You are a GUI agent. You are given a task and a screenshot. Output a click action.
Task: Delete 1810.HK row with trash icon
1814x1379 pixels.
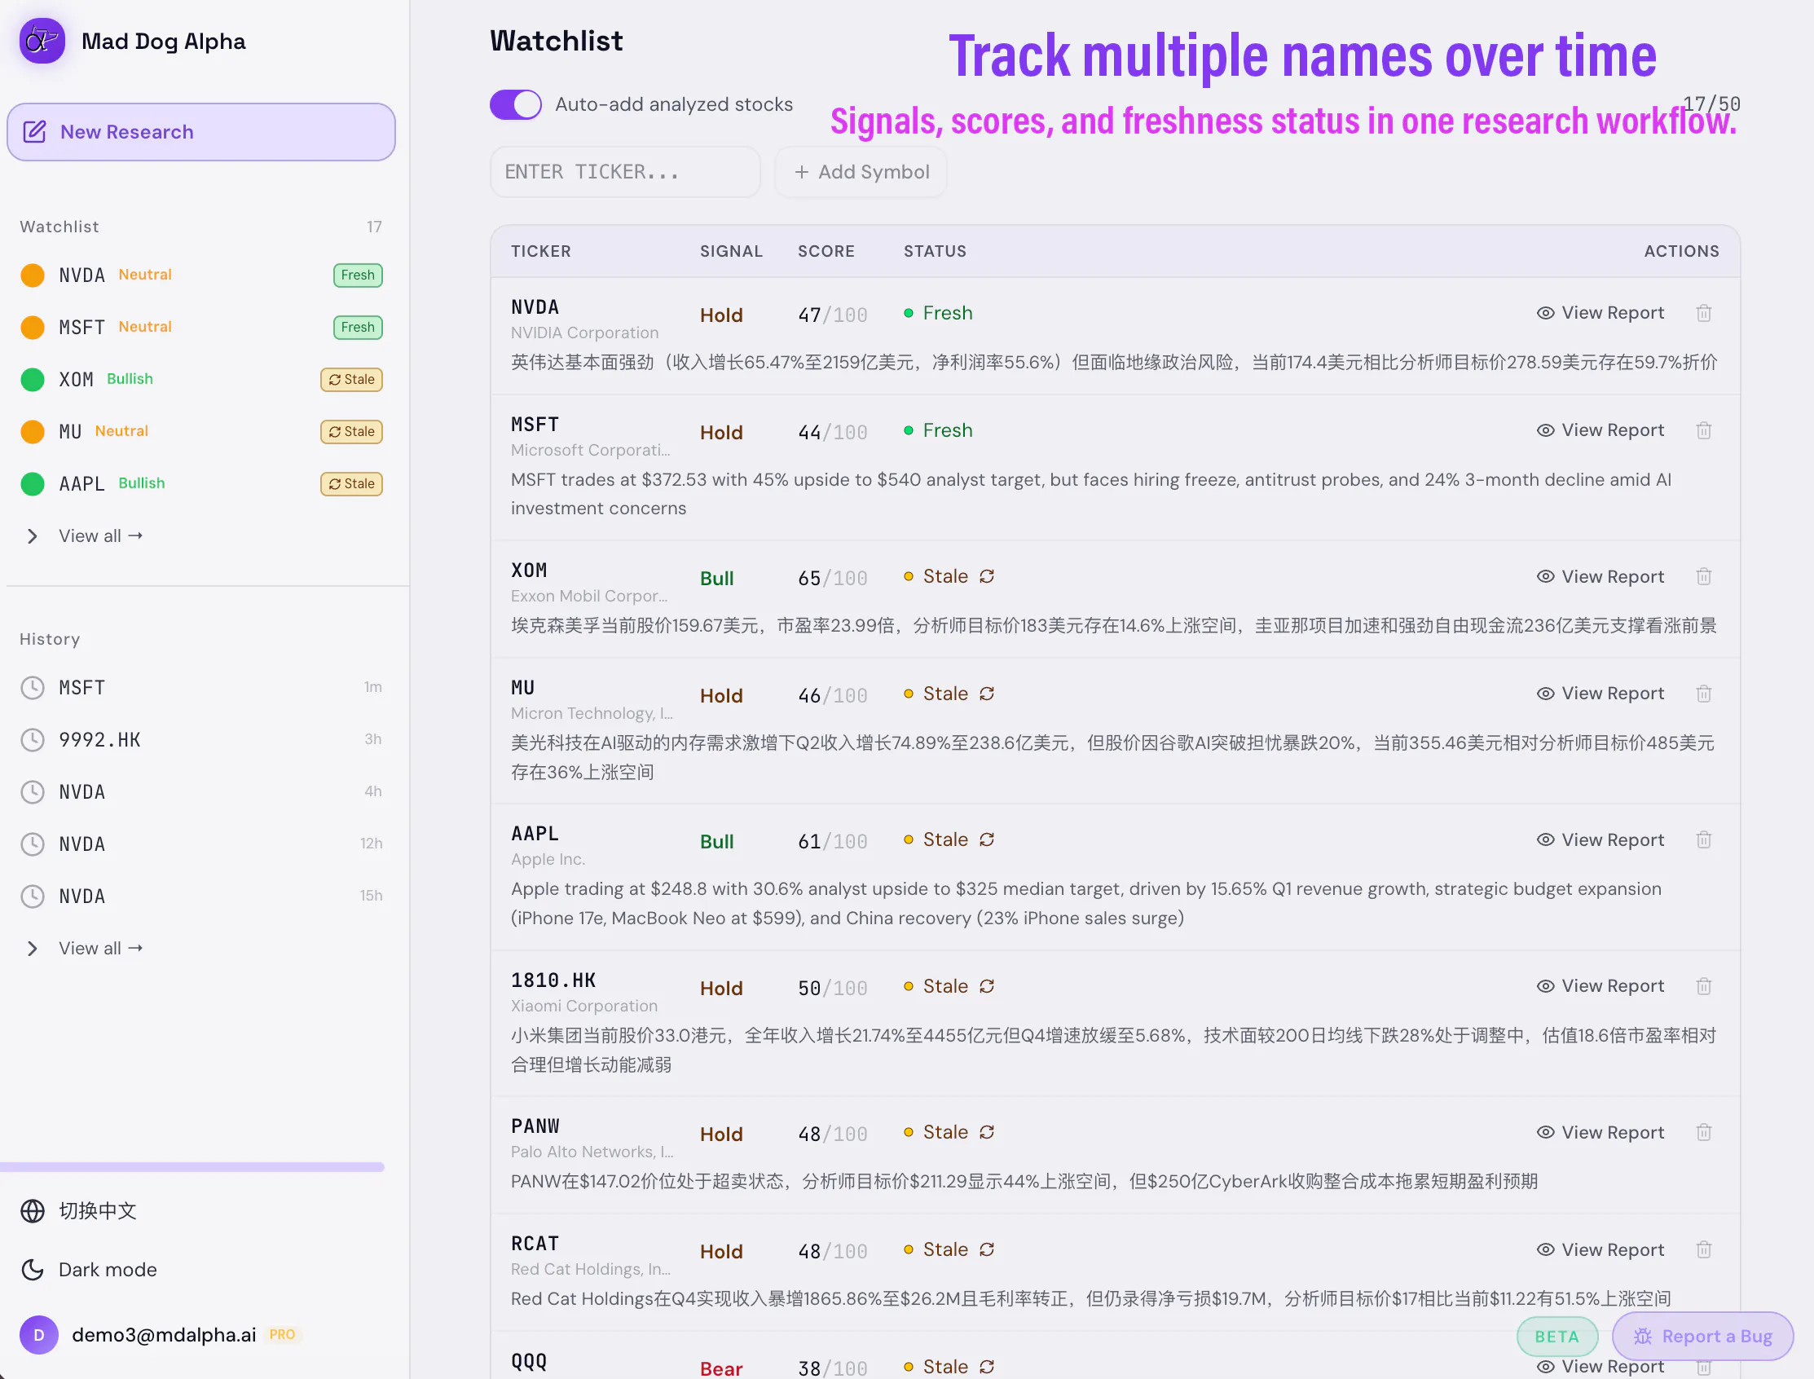point(1704,986)
